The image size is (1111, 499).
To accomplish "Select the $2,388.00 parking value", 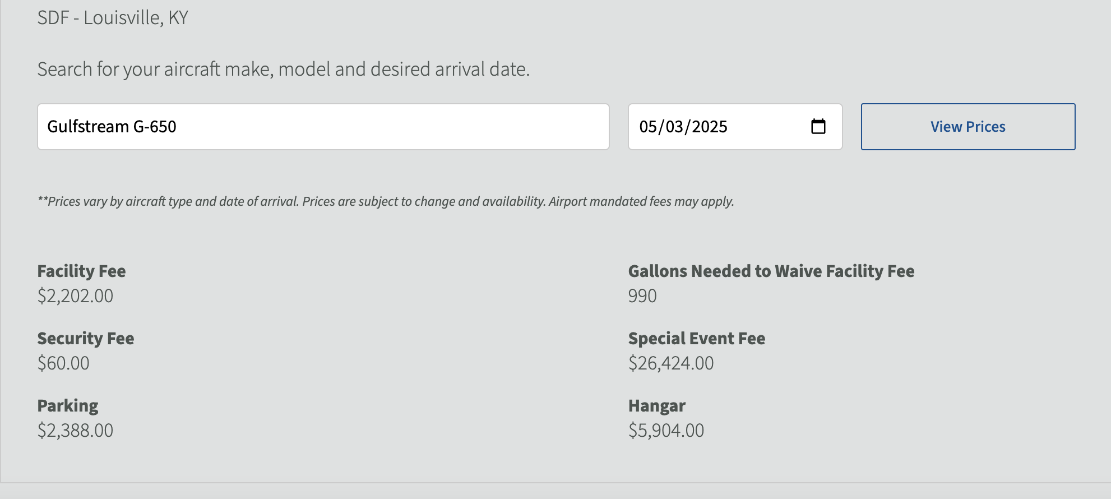I will pyautogui.click(x=75, y=431).
